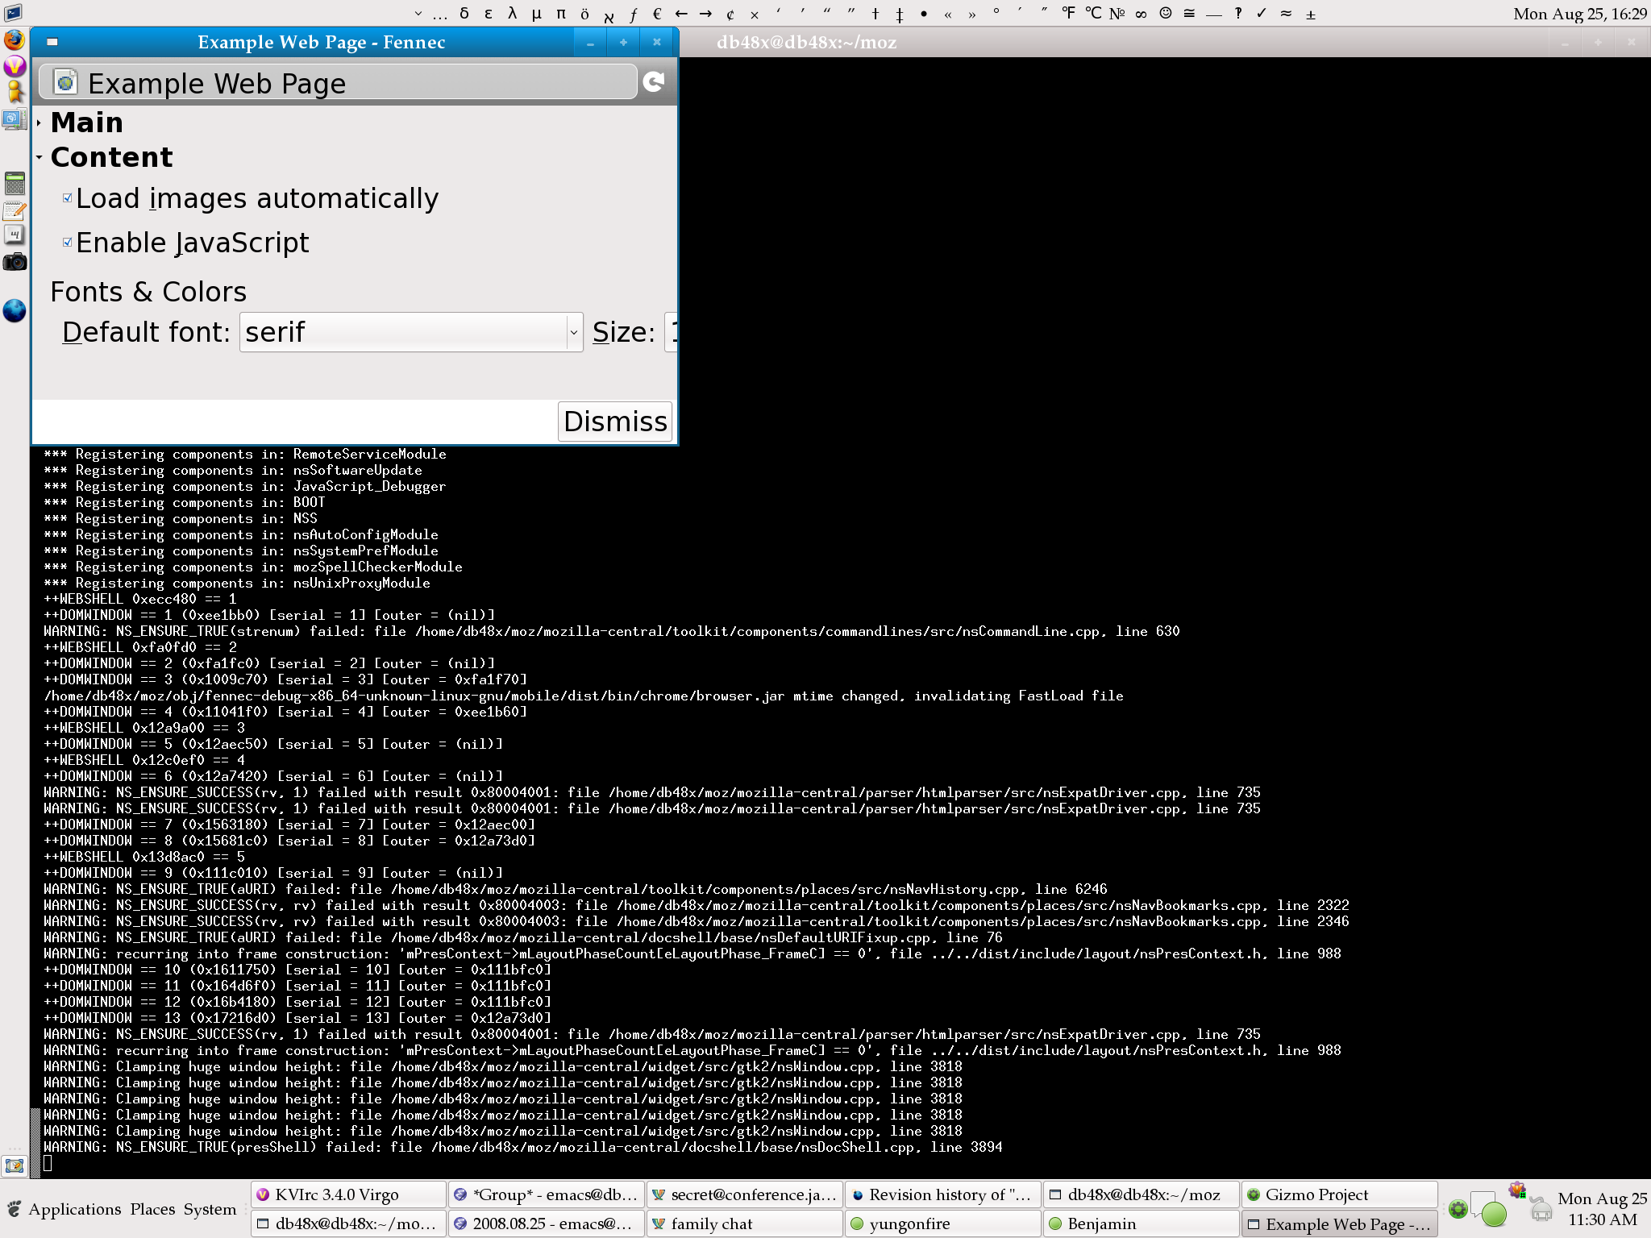Insert the infinity symbol from palette
This screenshot has width=1651, height=1238.
tap(1141, 13)
